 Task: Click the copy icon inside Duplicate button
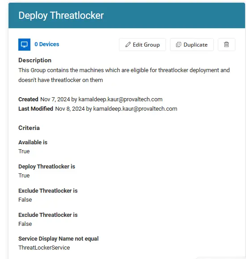point(178,45)
